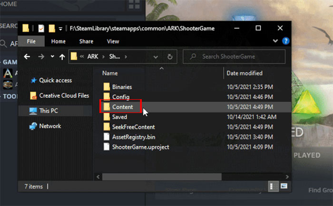Open the SeekFreeContent folder

(x=133, y=127)
